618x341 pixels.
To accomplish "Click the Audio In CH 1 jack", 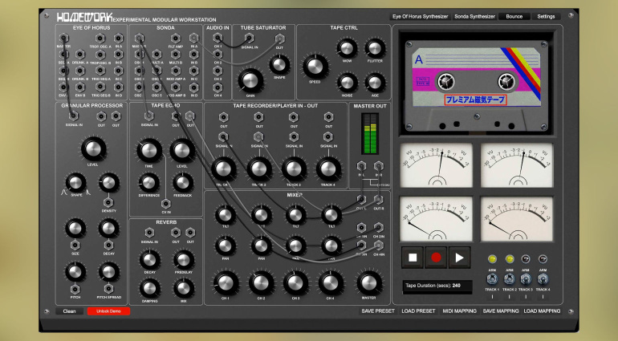I will tap(218, 39).
